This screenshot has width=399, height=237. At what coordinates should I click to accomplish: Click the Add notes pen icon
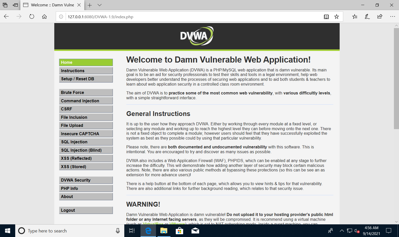(367, 17)
